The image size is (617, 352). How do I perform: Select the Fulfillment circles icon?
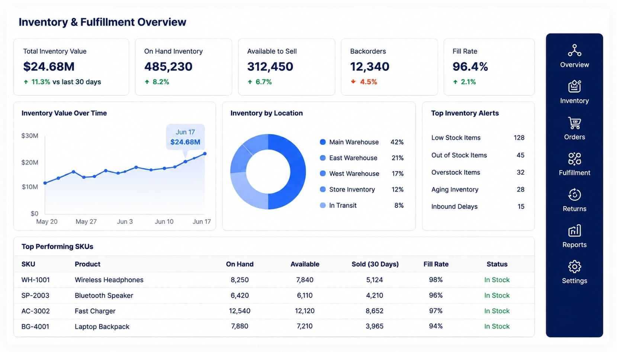[x=574, y=159]
